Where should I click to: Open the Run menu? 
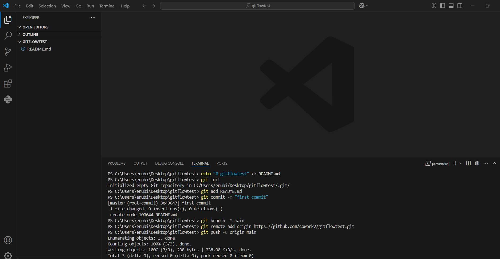(x=90, y=6)
